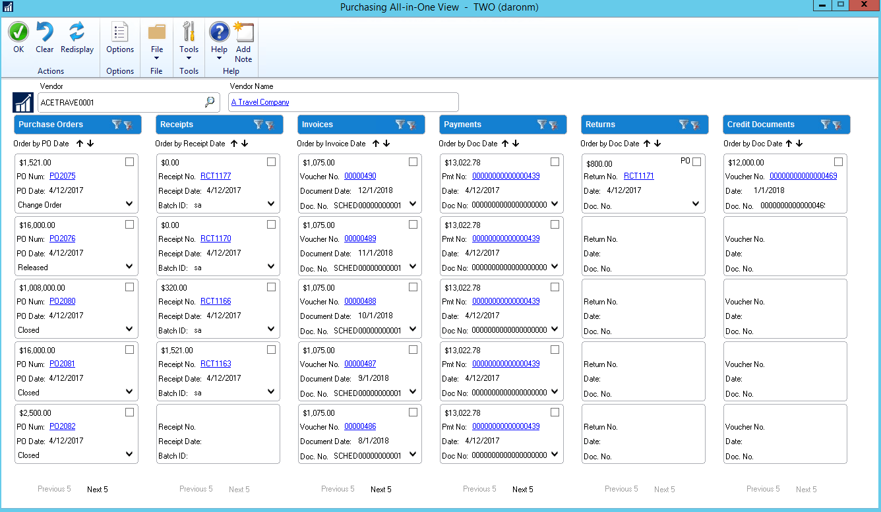Image resolution: width=881 pixels, height=512 pixels.
Task: Follow the PO2080 purchase order link
Action: pos(62,301)
